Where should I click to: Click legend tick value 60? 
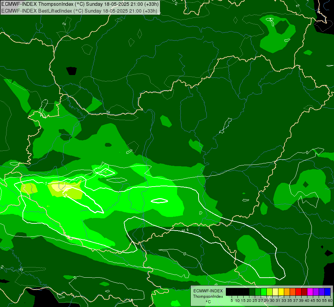tap(330, 301)
